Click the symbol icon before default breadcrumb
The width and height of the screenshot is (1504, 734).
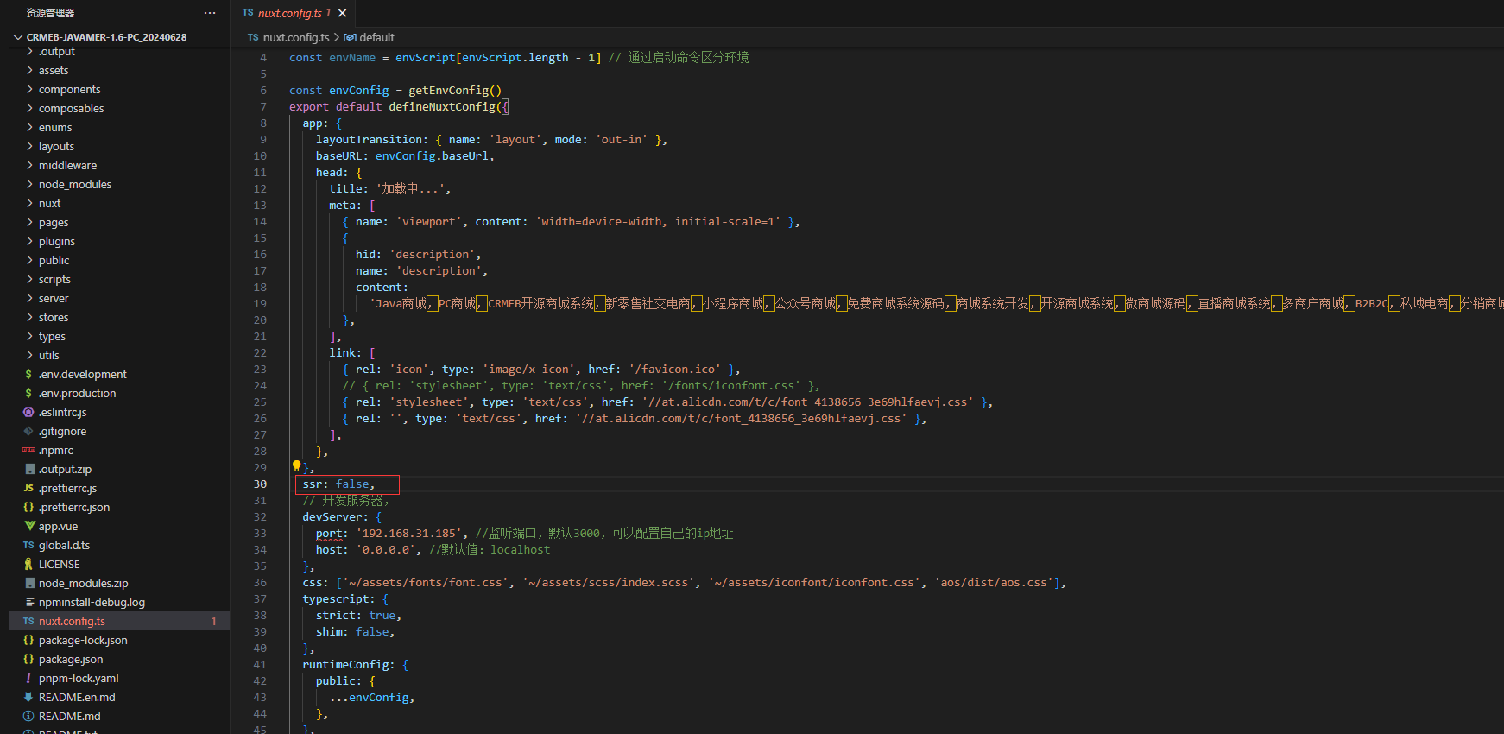[x=350, y=37]
